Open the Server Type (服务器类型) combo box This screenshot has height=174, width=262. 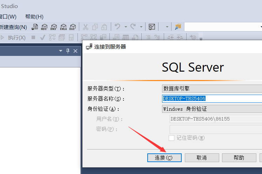[x=212, y=88]
